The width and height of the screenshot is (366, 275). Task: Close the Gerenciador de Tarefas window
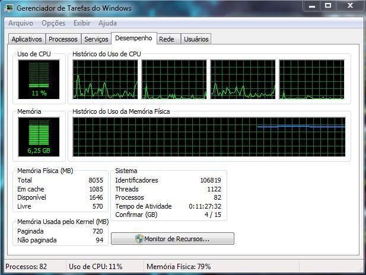(x=350, y=6)
